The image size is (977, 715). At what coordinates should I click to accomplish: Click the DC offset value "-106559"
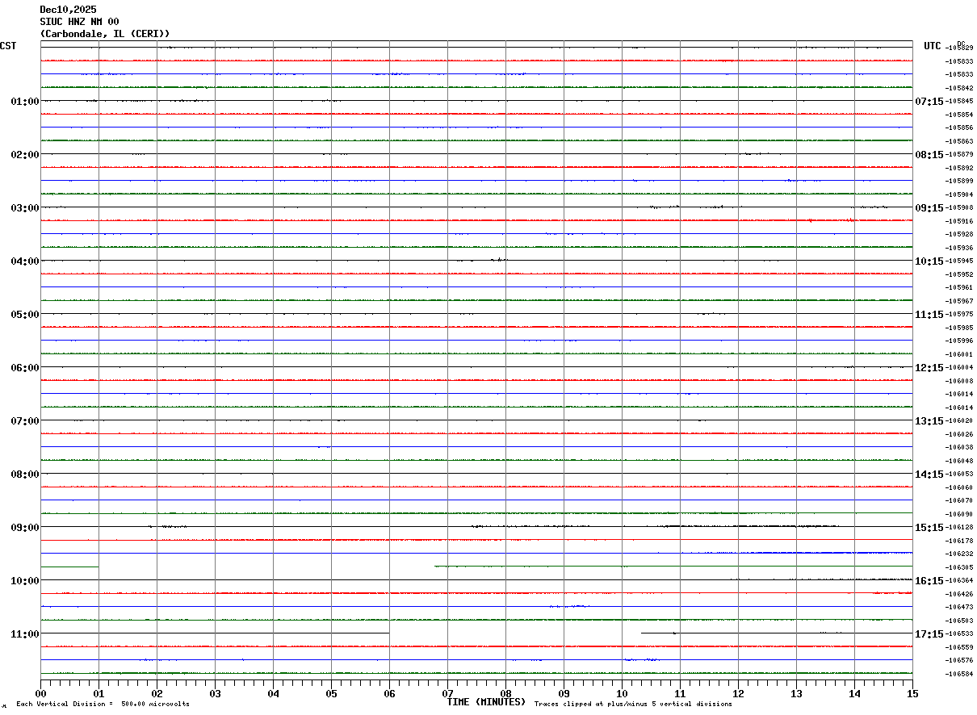click(x=960, y=647)
